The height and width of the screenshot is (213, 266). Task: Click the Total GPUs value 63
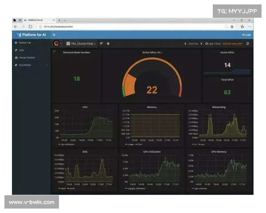click(x=227, y=92)
